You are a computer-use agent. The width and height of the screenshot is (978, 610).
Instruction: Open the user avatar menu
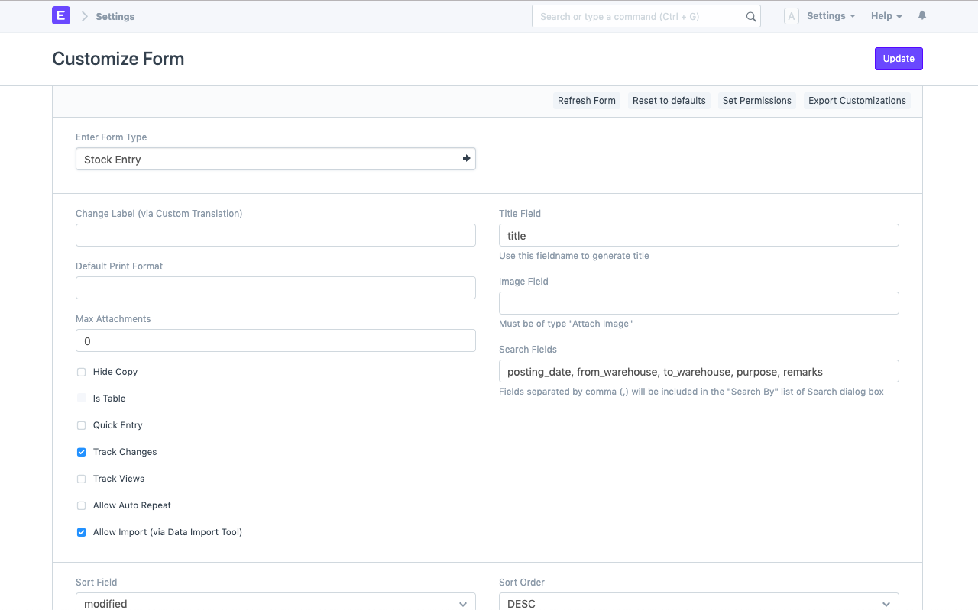792,15
